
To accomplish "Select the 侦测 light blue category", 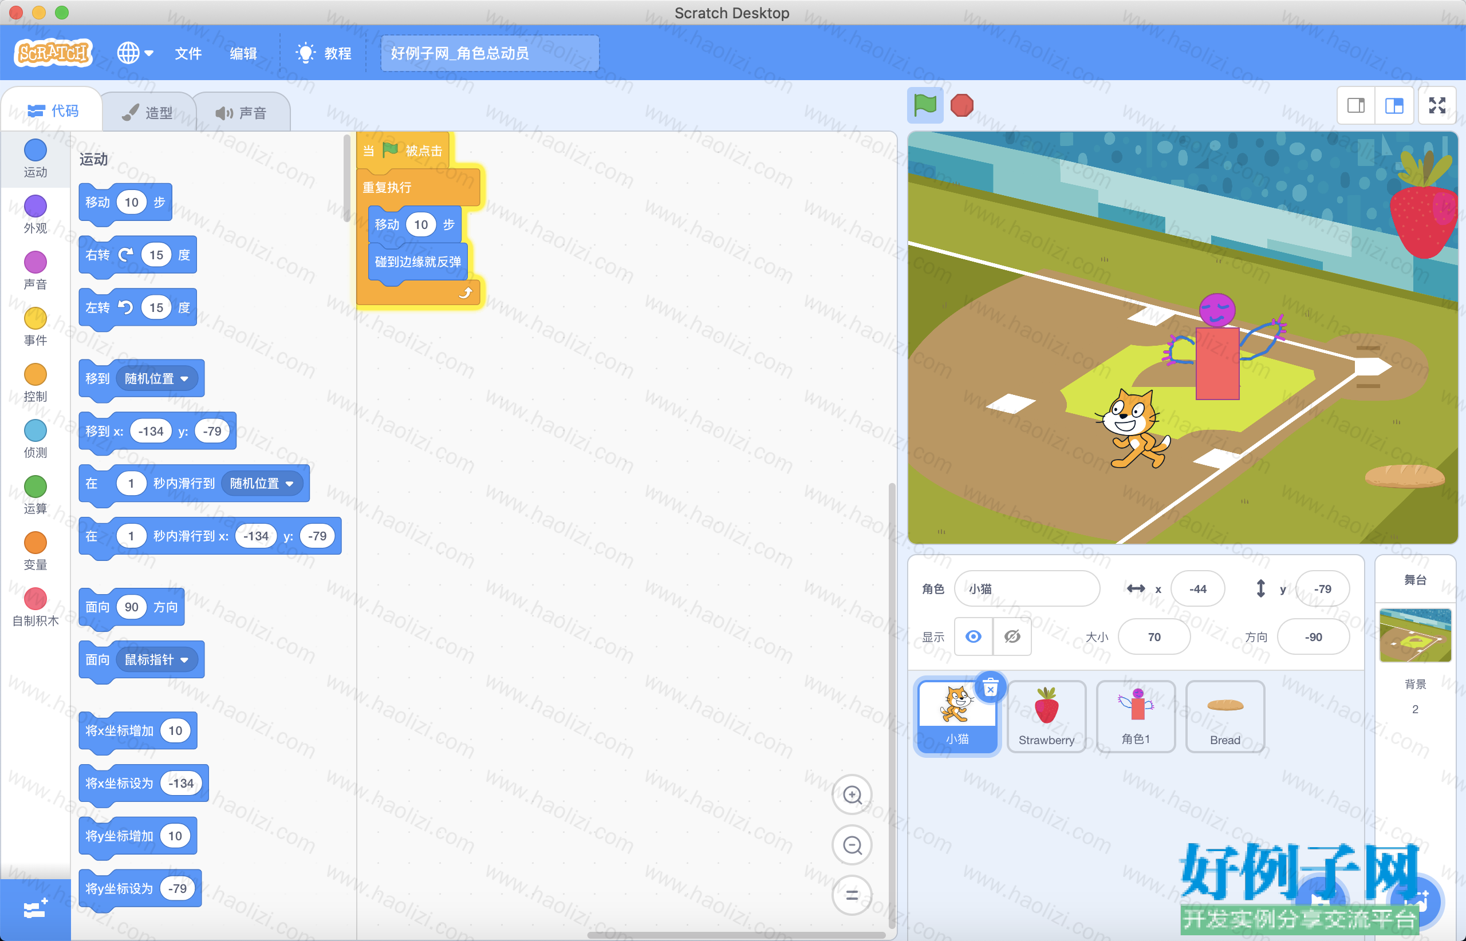I will click(35, 438).
